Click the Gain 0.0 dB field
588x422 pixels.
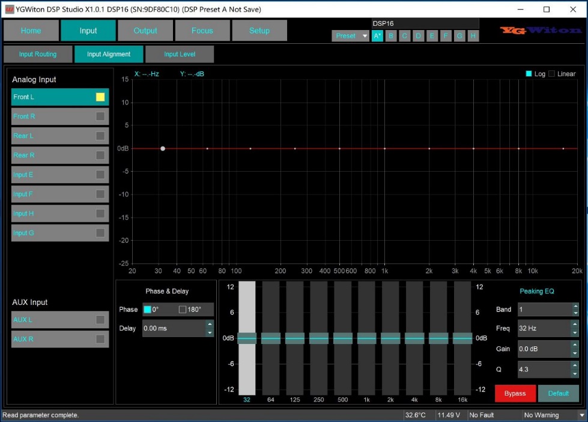point(545,349)
